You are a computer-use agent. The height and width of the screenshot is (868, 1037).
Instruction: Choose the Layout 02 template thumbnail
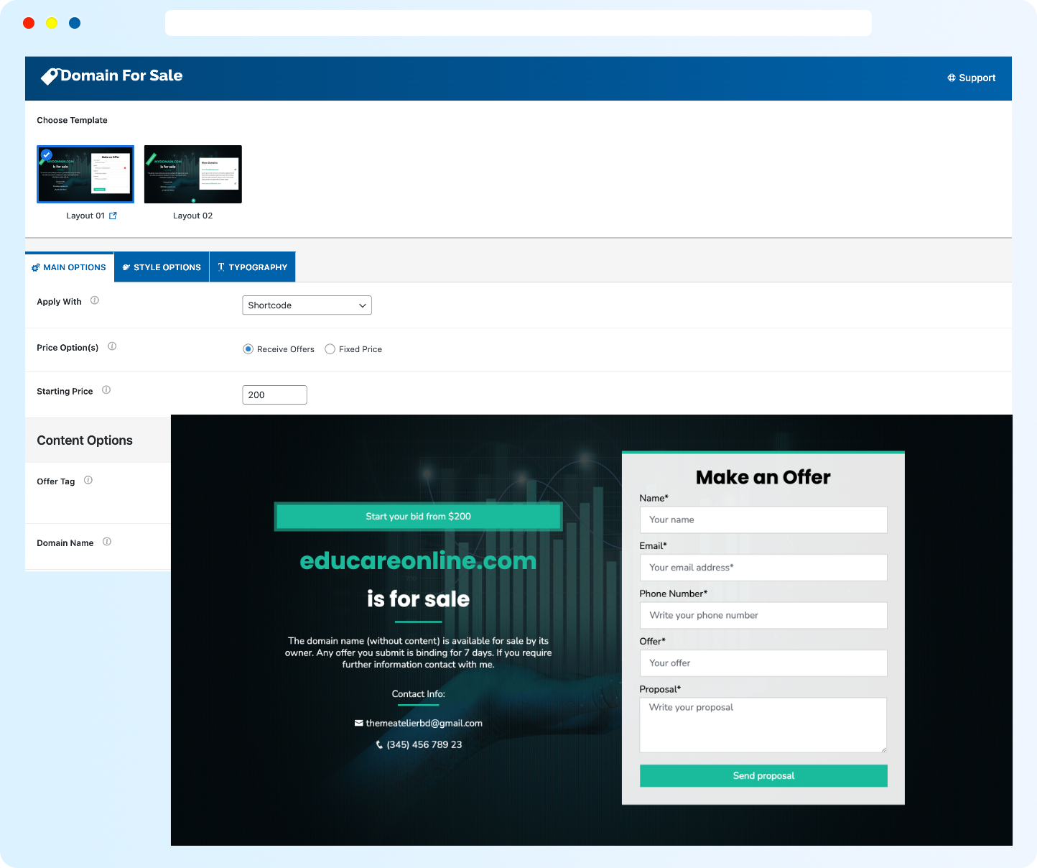pyautogui.click(x=193, y=175)
